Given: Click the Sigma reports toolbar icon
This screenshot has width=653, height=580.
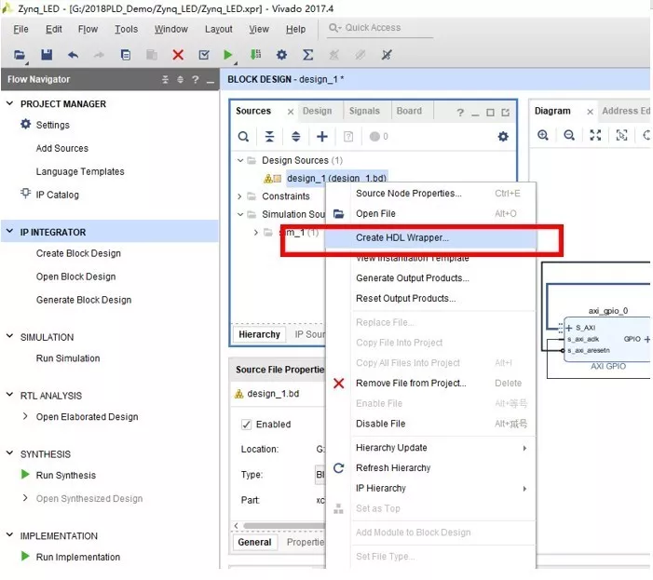Looking at the screenshot, I should pos(307,55).
